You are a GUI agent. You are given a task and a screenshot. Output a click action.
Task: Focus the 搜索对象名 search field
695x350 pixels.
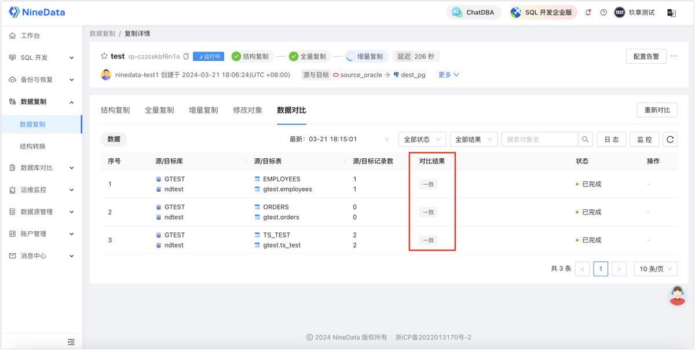coord(540,139)
